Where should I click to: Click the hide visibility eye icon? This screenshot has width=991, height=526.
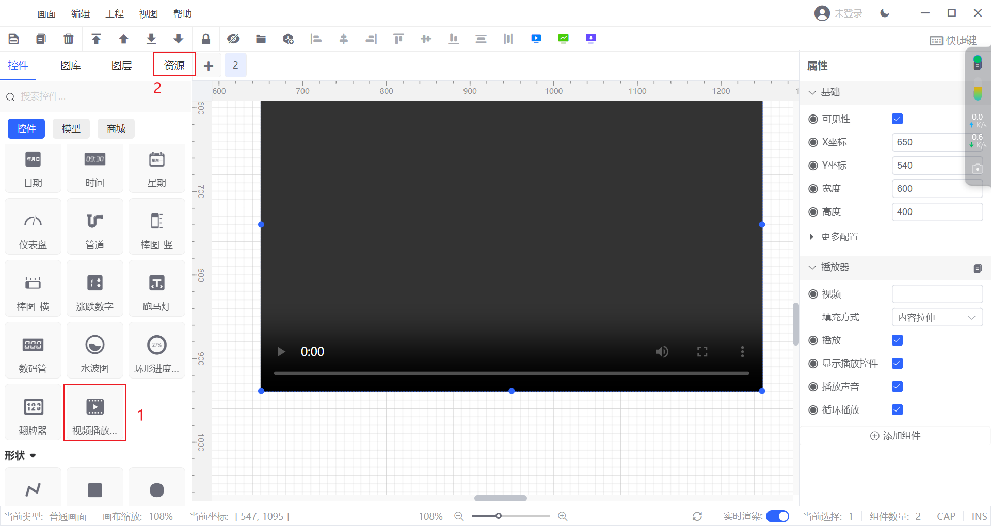[233, 39]
